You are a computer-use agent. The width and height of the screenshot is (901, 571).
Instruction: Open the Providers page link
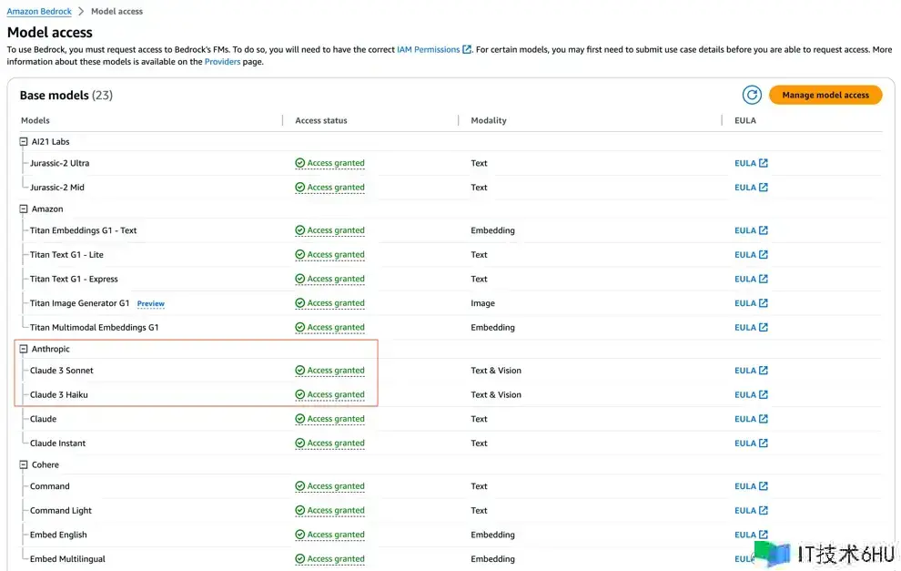click(x=222, y=62)
